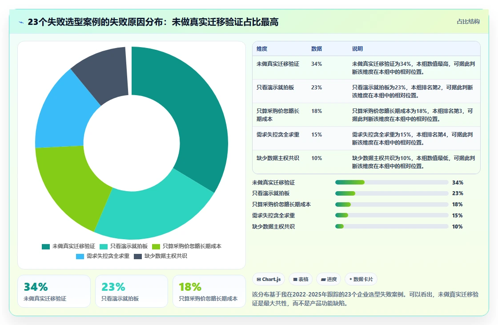Select the 进度 tag
498x325 pixels.
[x=329, y=279]
